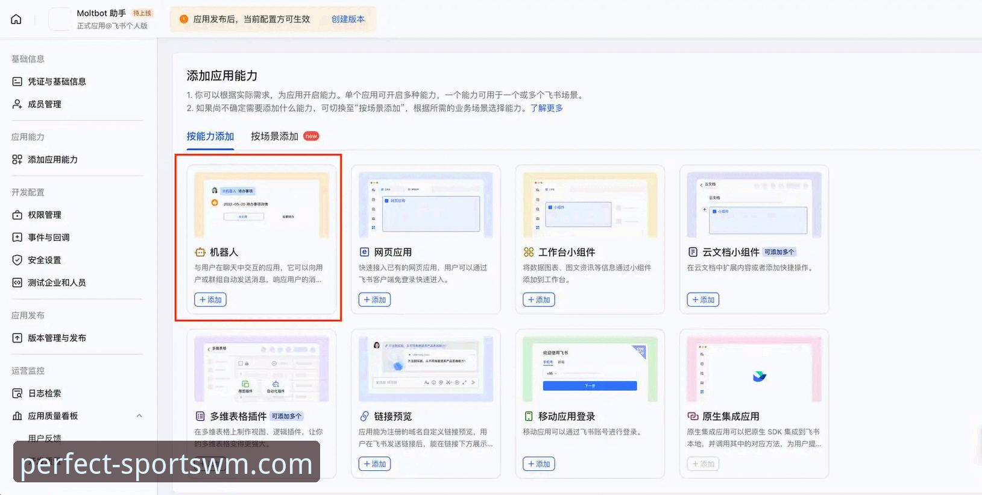Open 事件与回调 in the sidebar
982x495 pixels.
point(49,238)
